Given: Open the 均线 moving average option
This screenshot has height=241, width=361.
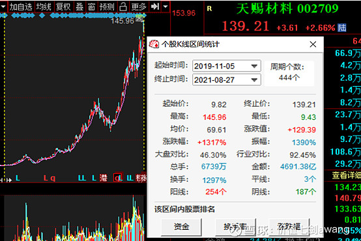Looking at the screenshot, I should click(44, 7).
